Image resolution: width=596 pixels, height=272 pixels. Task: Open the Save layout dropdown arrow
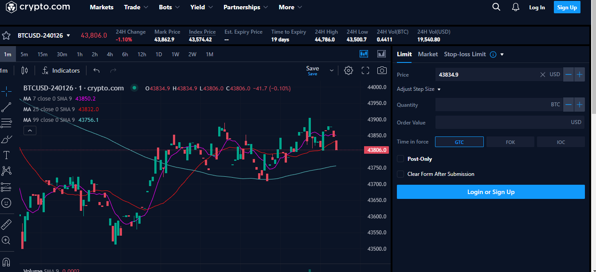tap(331, 70)
